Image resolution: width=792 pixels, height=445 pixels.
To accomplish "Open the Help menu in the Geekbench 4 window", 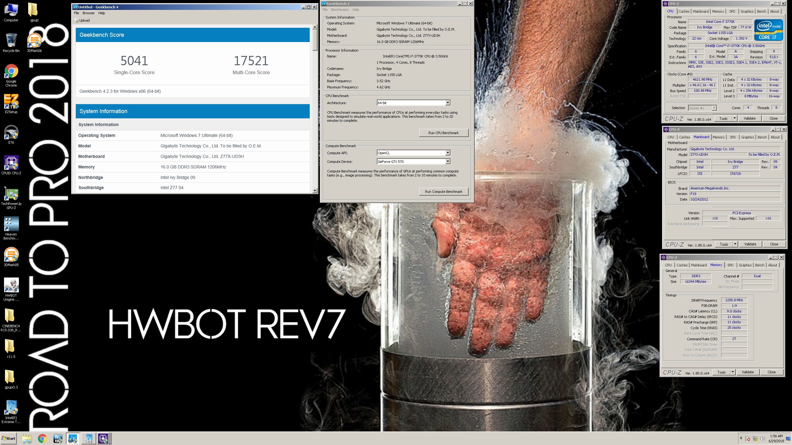I will 356,10.
